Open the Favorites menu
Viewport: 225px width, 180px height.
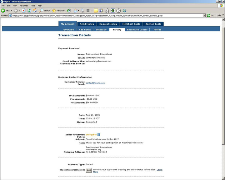[x=24, y=6]
